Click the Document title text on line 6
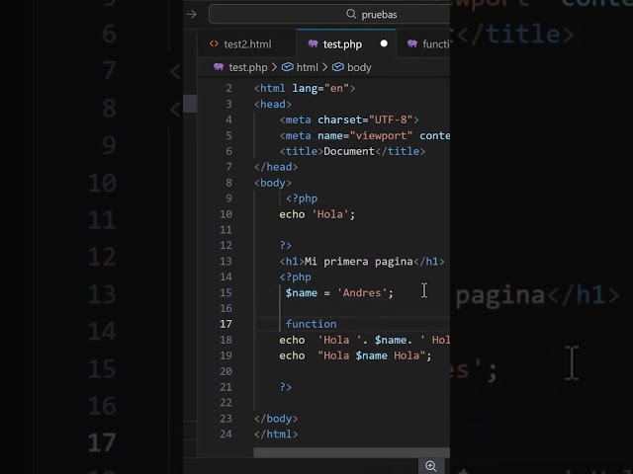 coord(349,151)
